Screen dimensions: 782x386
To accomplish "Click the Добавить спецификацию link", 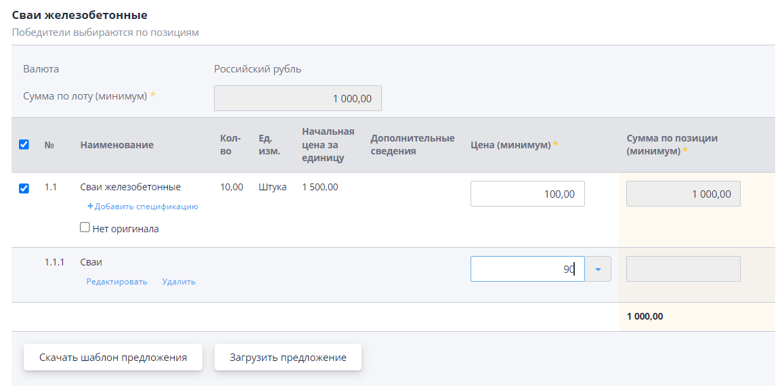I will (146, 207).
